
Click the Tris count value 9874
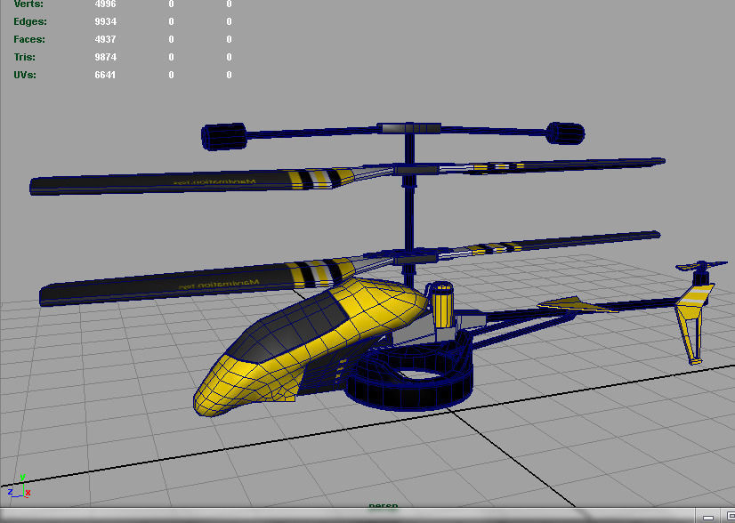[106, 57]
